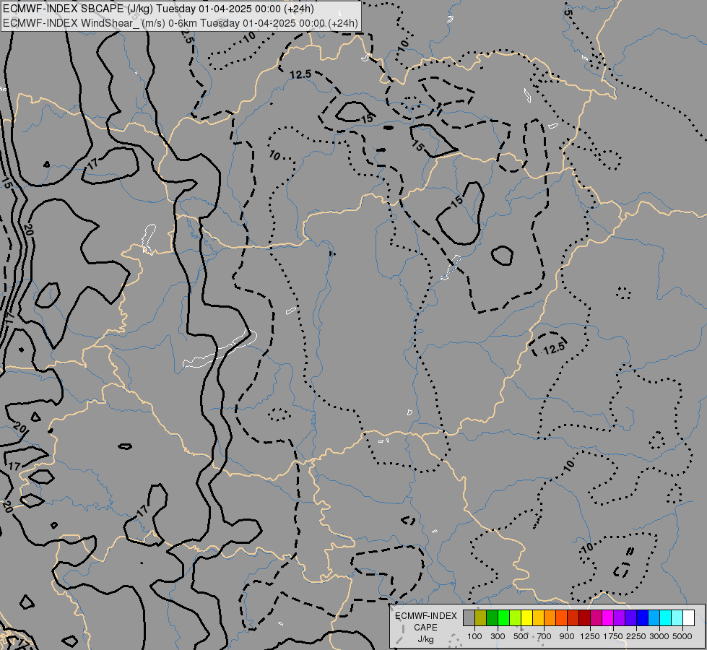Click the 12.5 label inside small closed dashed contour
This screenshot has height=650, width=707.
coord(554,348)
